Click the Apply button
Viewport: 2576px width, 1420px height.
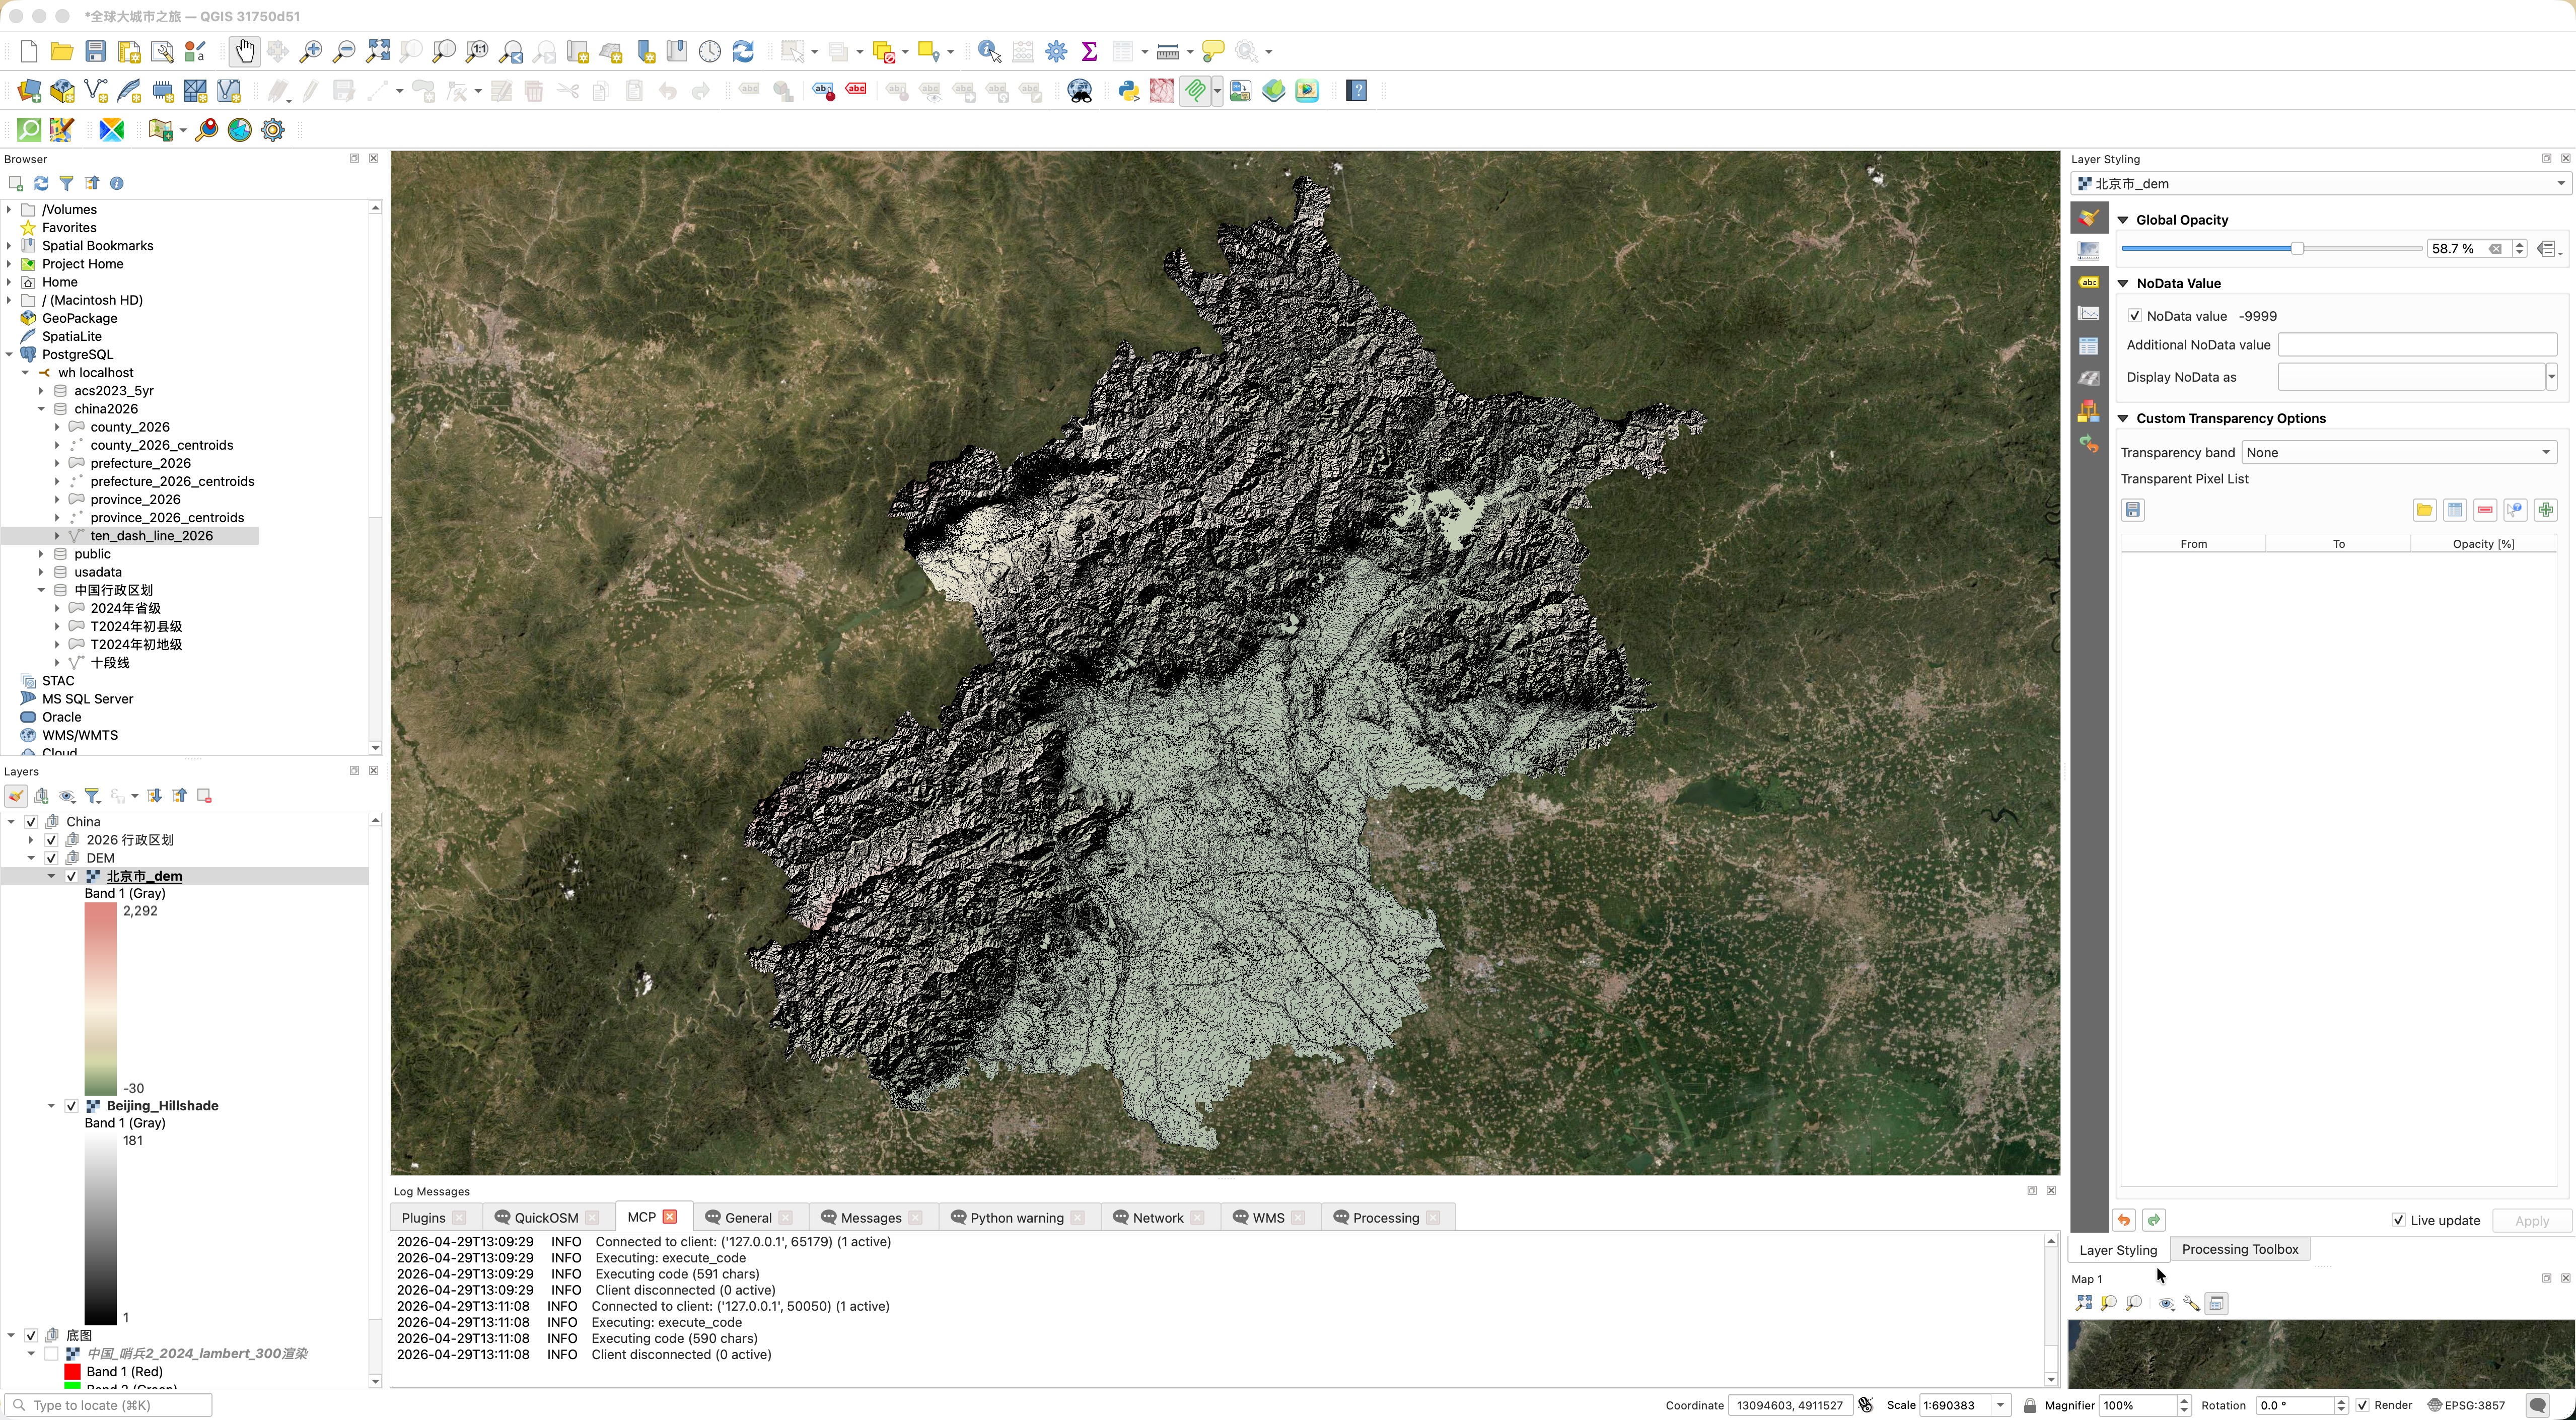(x=2531, y=1220)
